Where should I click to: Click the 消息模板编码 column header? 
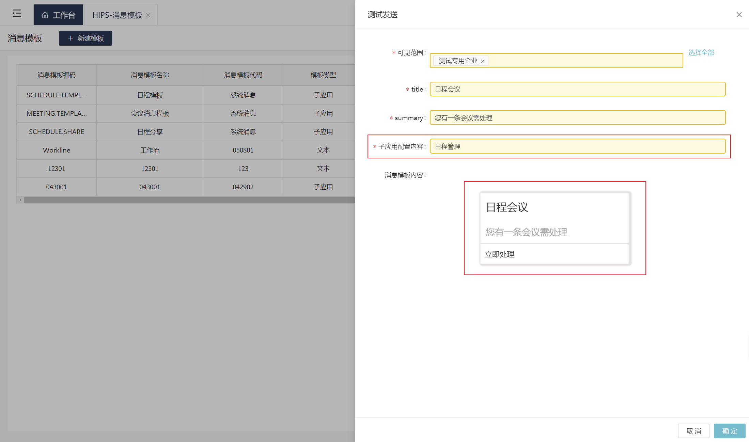pyautogui.click(x=57, y=75)
